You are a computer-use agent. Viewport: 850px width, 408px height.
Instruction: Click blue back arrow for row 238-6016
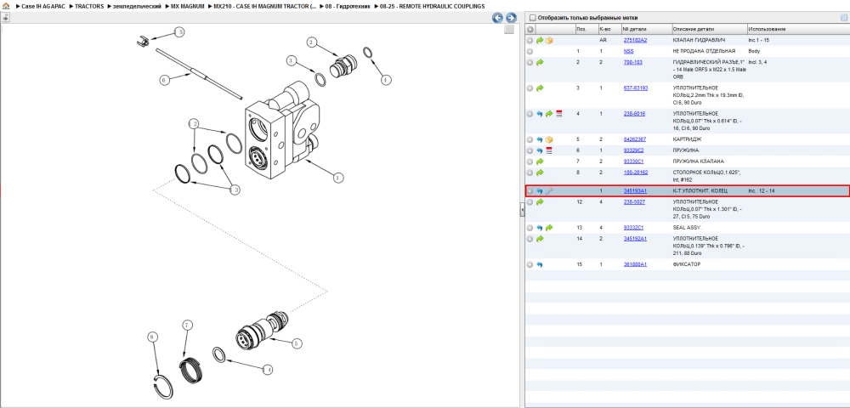click(x=540, y=114)
